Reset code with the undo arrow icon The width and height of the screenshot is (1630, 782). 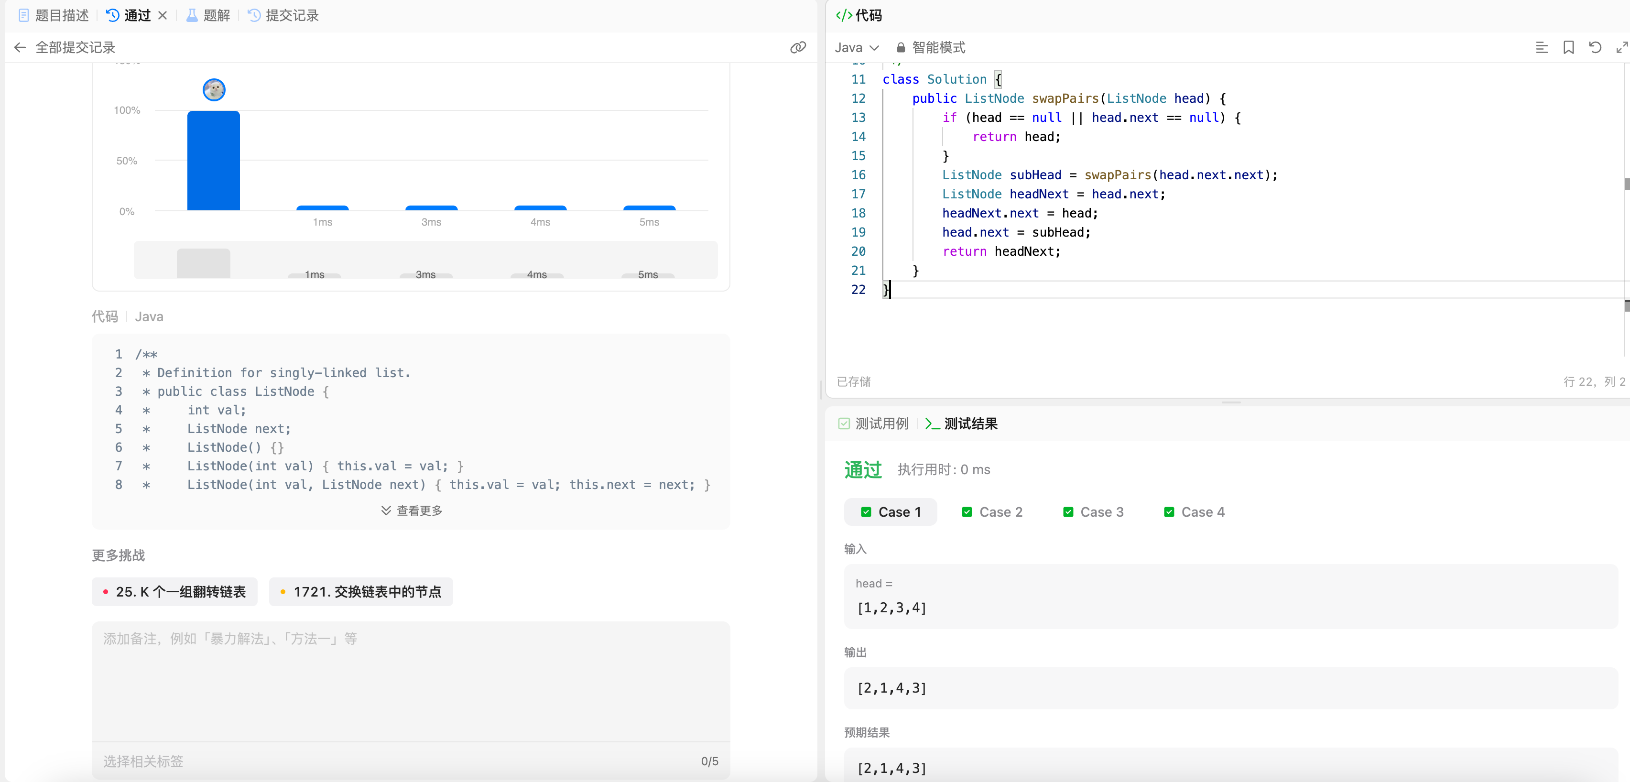tap(1595, 47)
